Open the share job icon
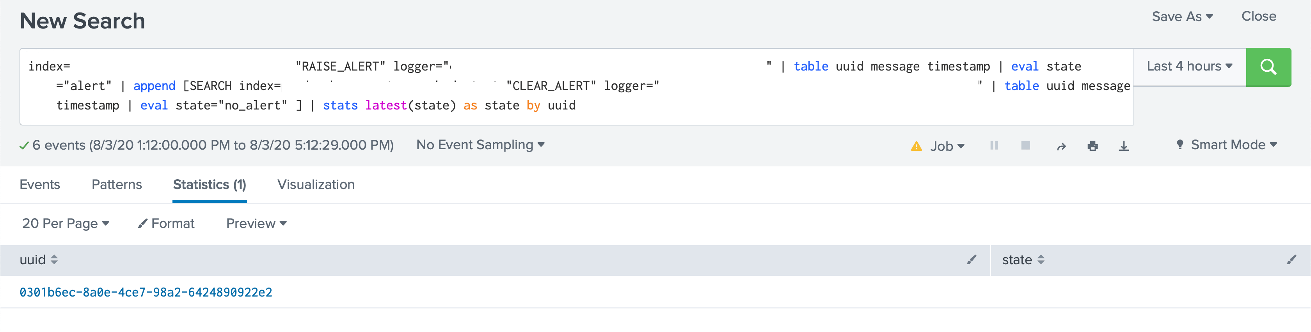The height and width of the screenshot is (332, 1311). pyautogui.click(x=1061, y=145)
